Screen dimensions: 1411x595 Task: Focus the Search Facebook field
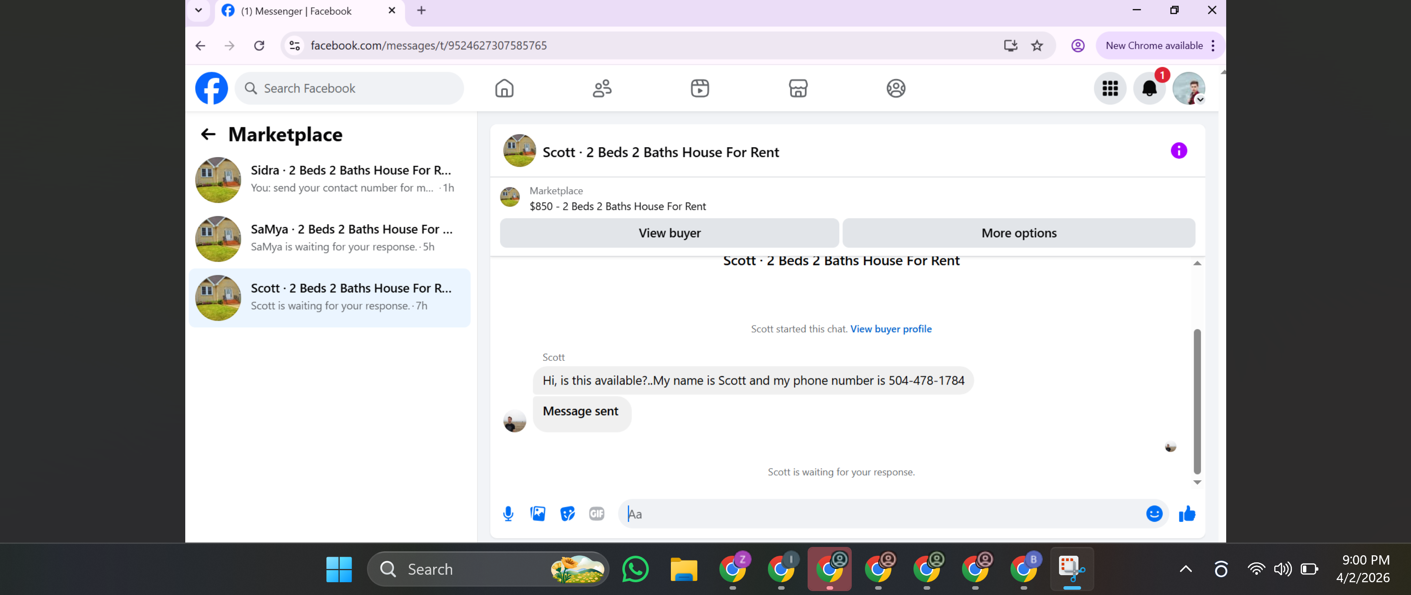349,88
